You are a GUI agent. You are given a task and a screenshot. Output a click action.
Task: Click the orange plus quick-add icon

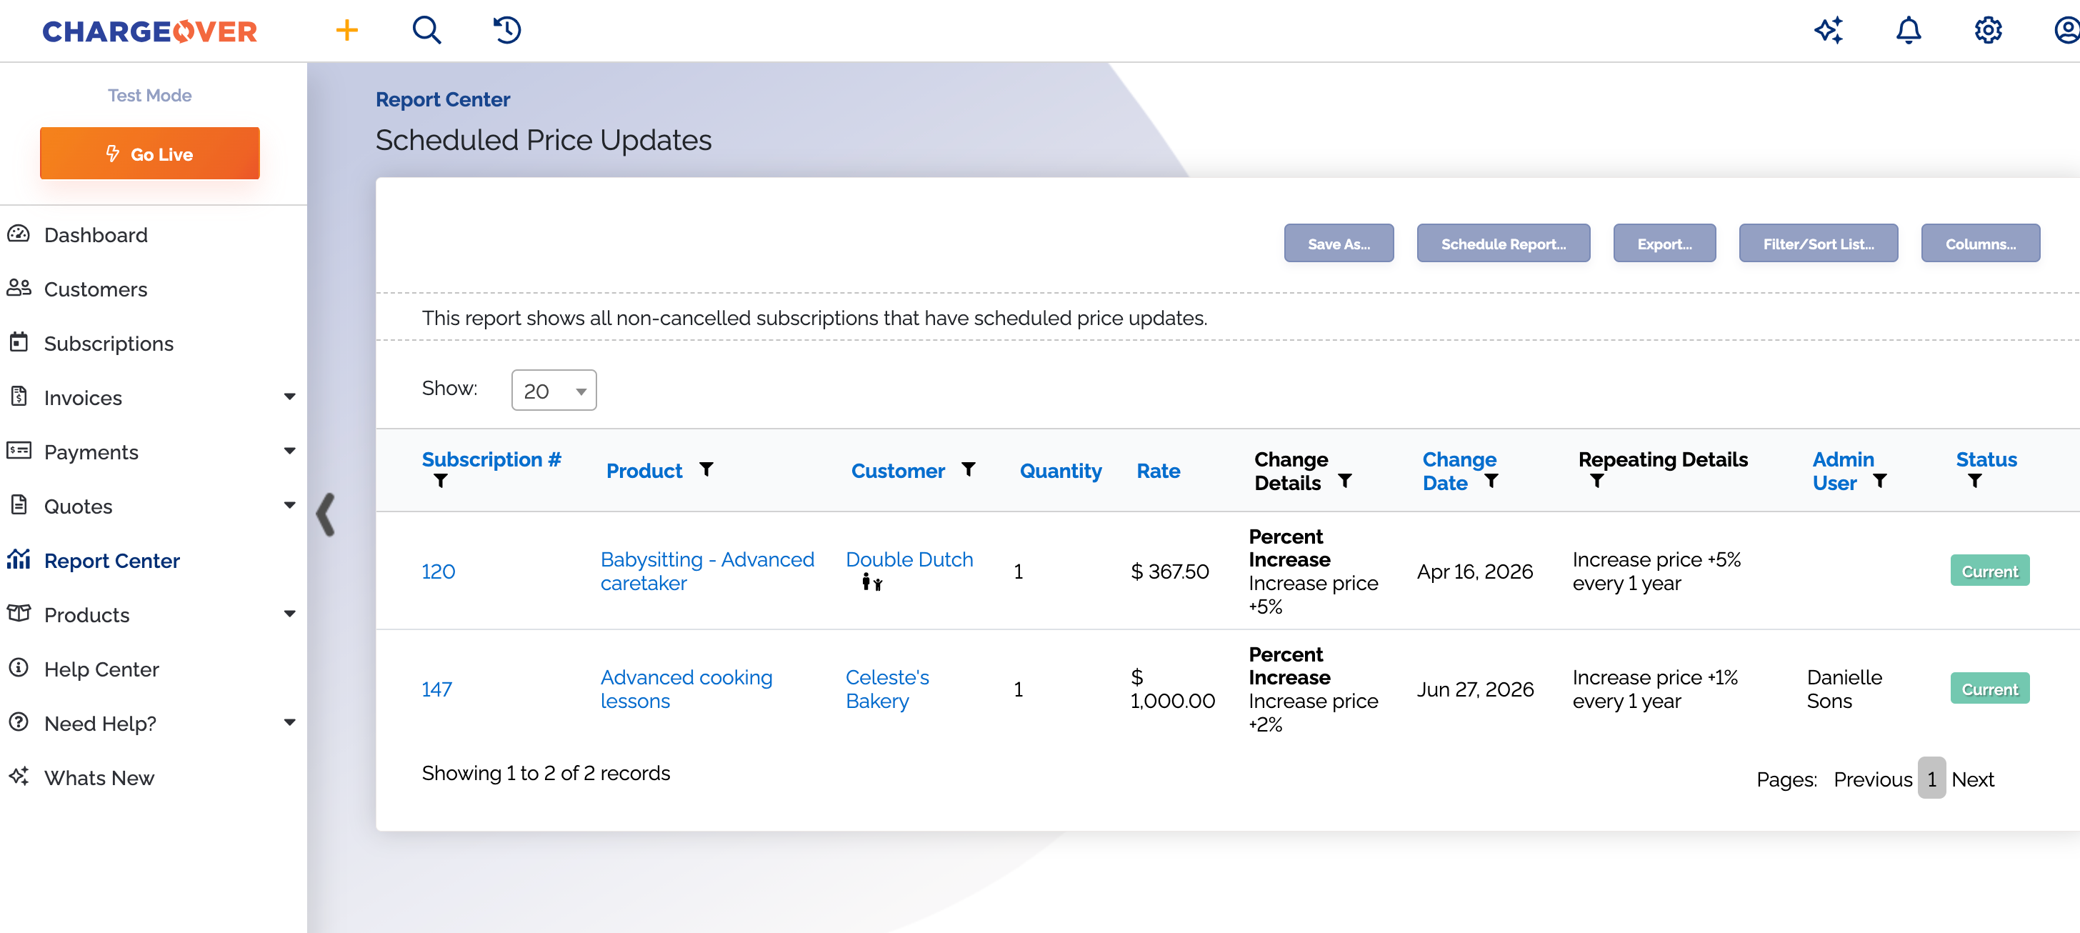coord(346,31)
